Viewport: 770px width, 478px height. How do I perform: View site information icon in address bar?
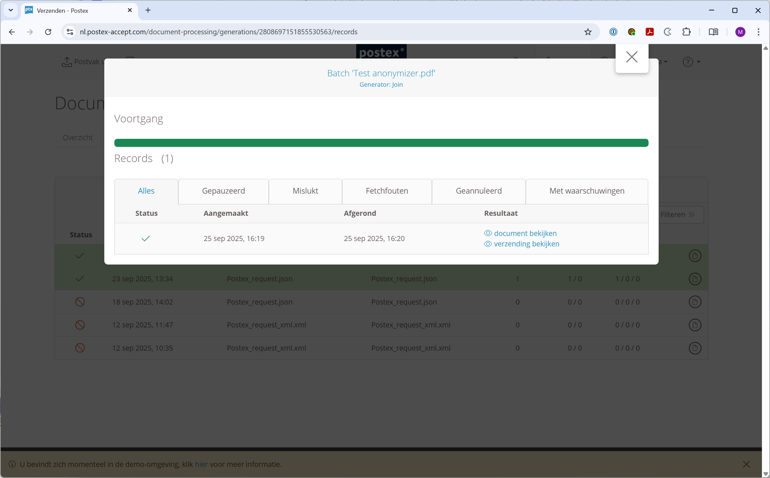[x=70, y=32]
